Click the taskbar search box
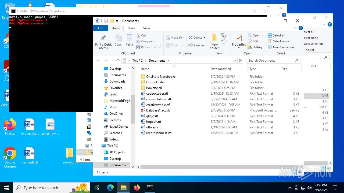The height and width of the screenshot is (193, 344). [x=52, y=188]
